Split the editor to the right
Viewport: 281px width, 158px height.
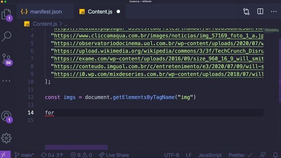[260, 11]
